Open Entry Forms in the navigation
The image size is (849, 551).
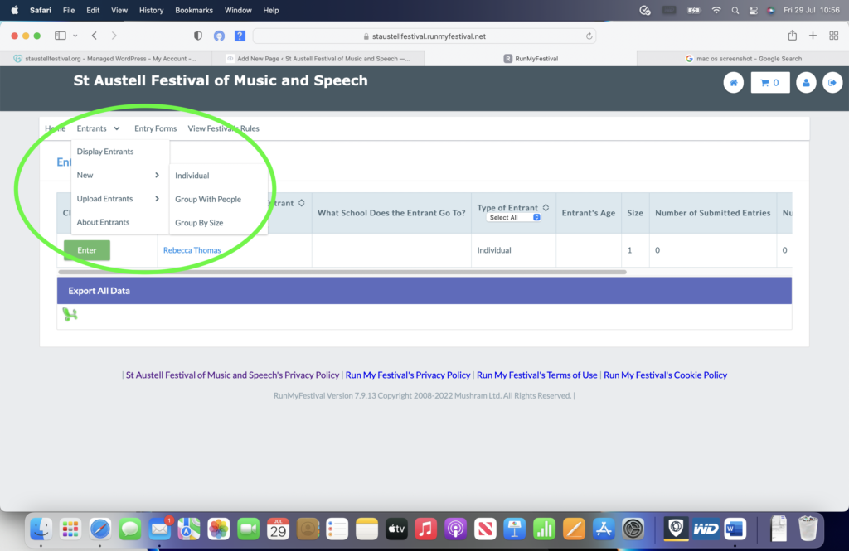[155, 128]
